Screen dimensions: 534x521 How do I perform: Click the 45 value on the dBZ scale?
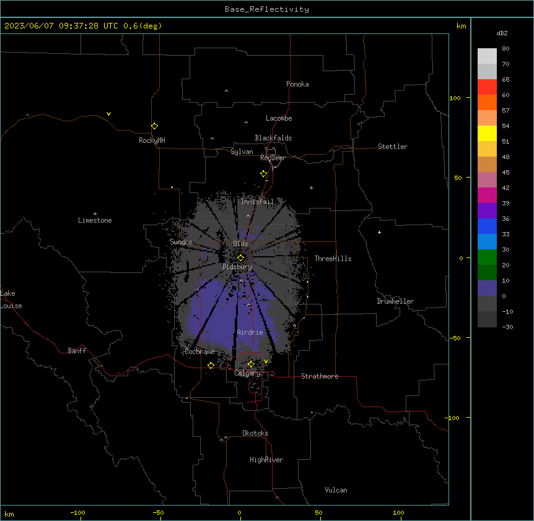click(506, 173)
